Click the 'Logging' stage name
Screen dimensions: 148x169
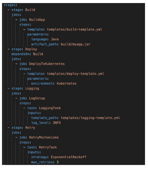(x=32, y=89)
